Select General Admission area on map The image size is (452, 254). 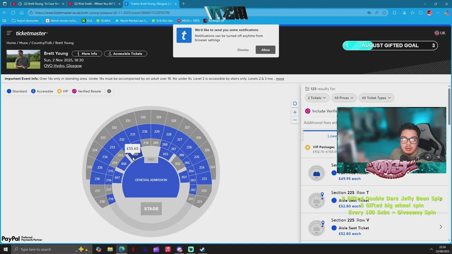151,180
